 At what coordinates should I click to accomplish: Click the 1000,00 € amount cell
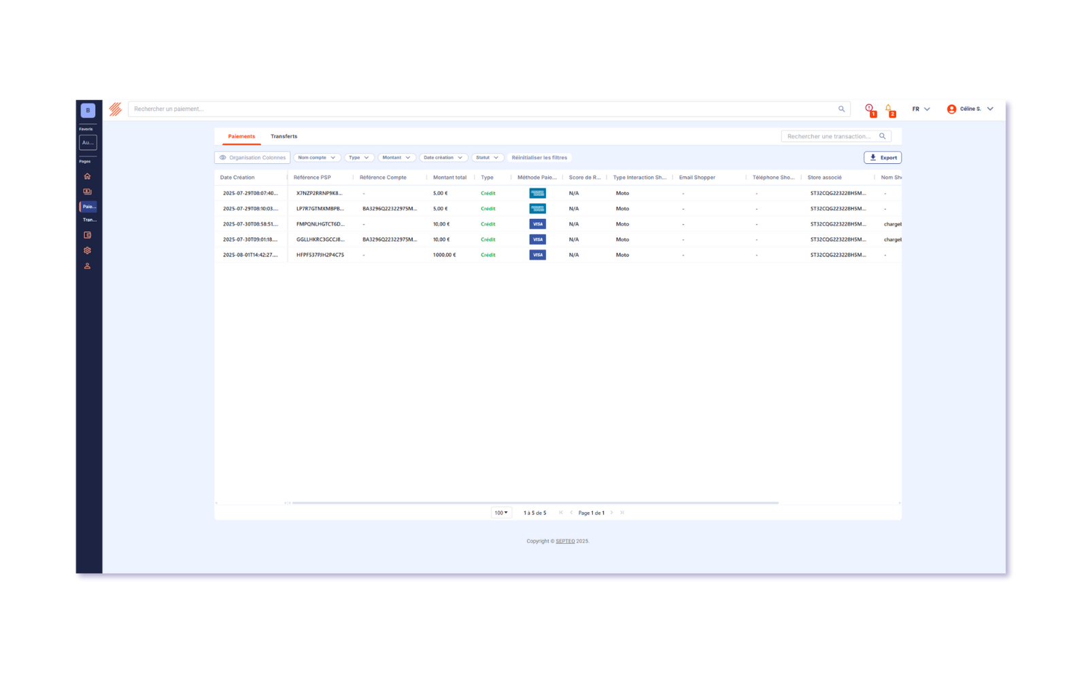444,255
